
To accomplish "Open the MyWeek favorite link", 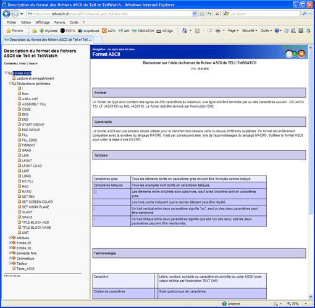I will point(49,31).
